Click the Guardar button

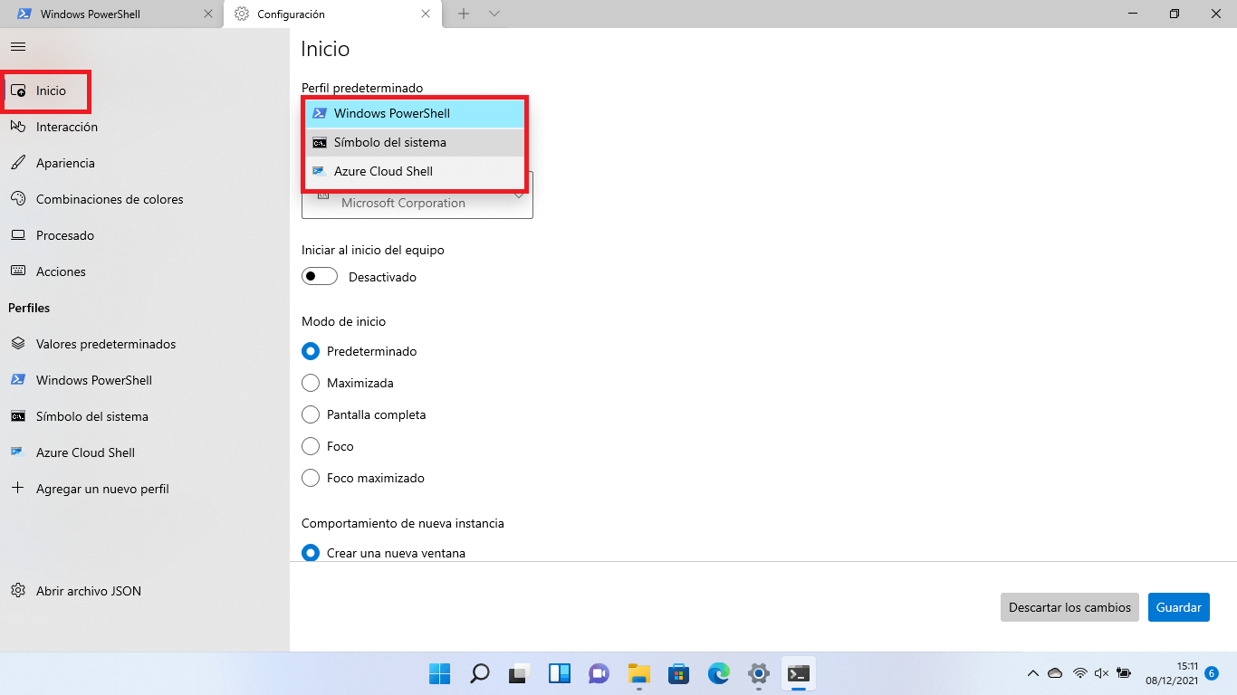click(1179, 607)
